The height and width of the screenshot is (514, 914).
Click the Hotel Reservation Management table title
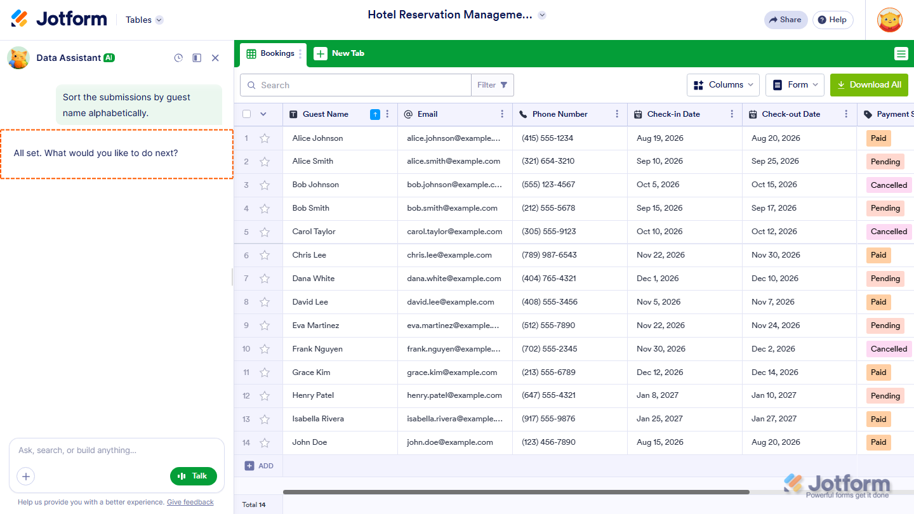click(x=450, y=15)
